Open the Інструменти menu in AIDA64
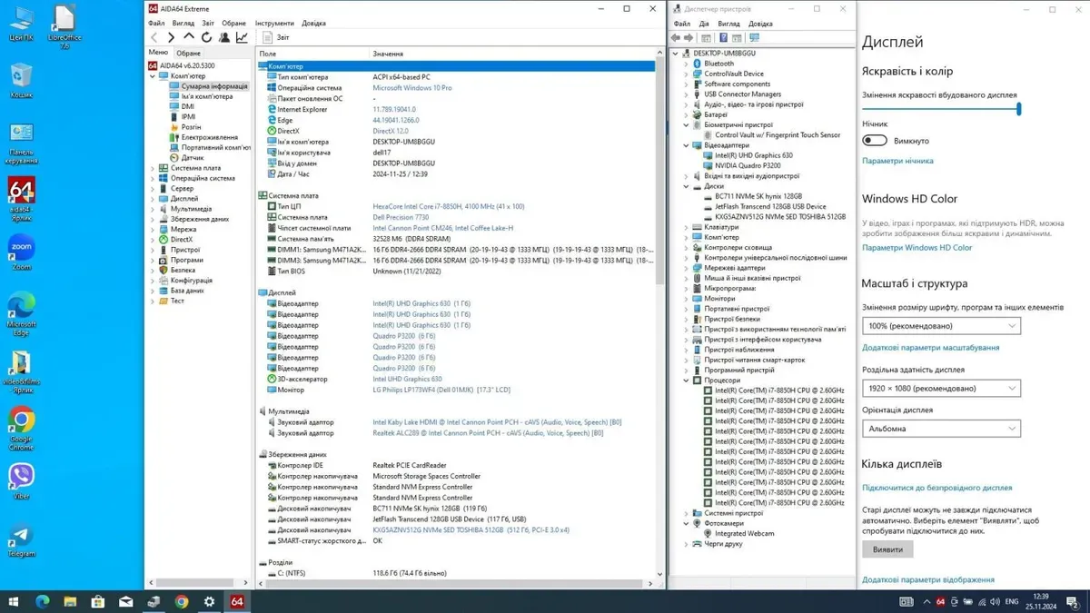Screen dimensions: 1090x613 pyautogui.click(x=274, y=23)
